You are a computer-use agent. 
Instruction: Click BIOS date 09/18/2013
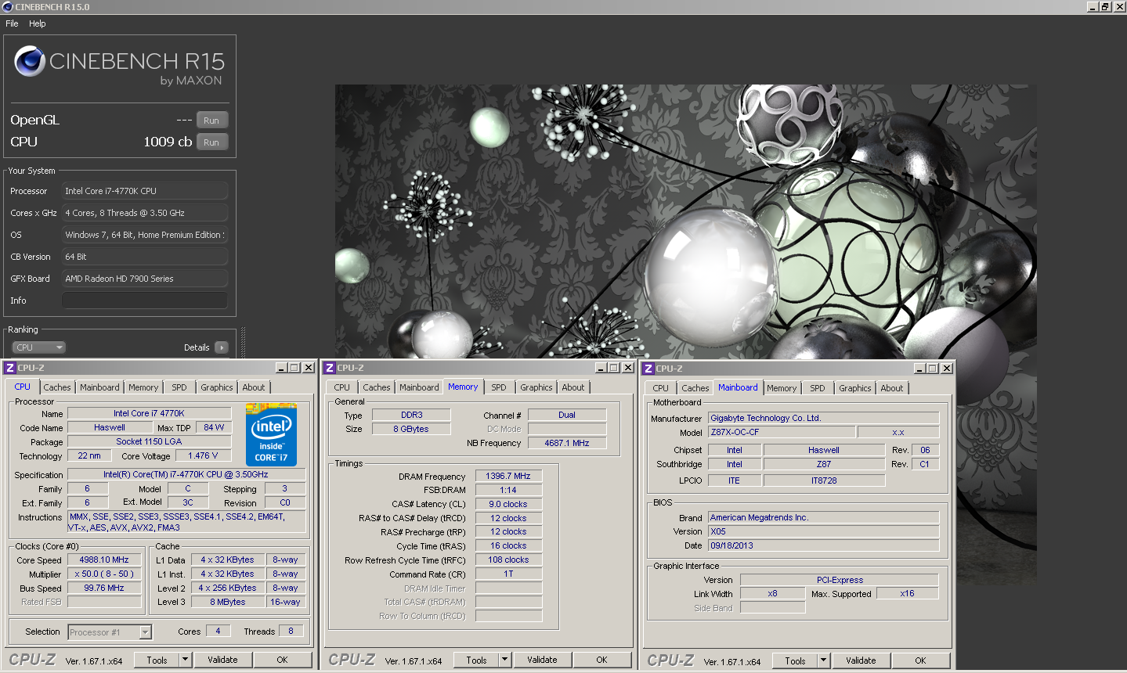pyautogui.click(x=823, y=545)
